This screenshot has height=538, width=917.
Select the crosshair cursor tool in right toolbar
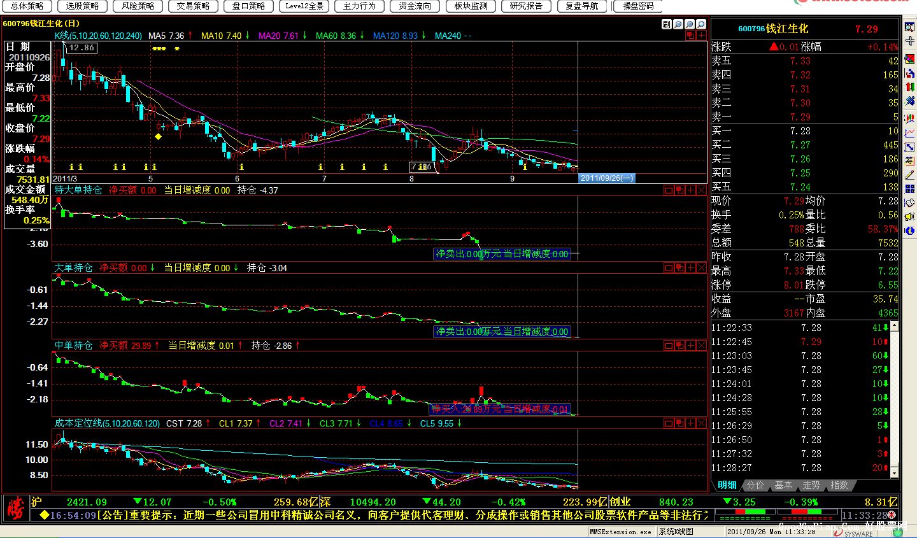coord(909,41)
